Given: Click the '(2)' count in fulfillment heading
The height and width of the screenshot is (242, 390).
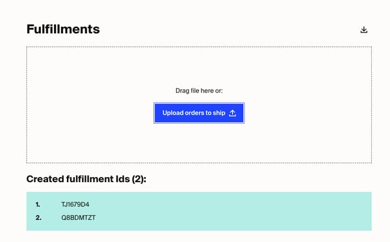Looking at the screenshot, I should point(139,179).
